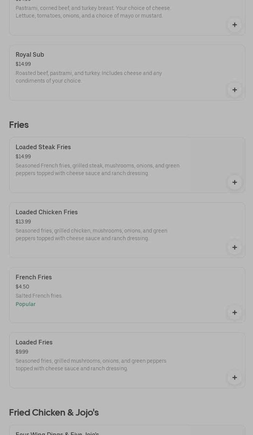Viewport: 253px width, 435px height.
Task: Add Loaded Fries with plus icon
Action: click(234, 378)
